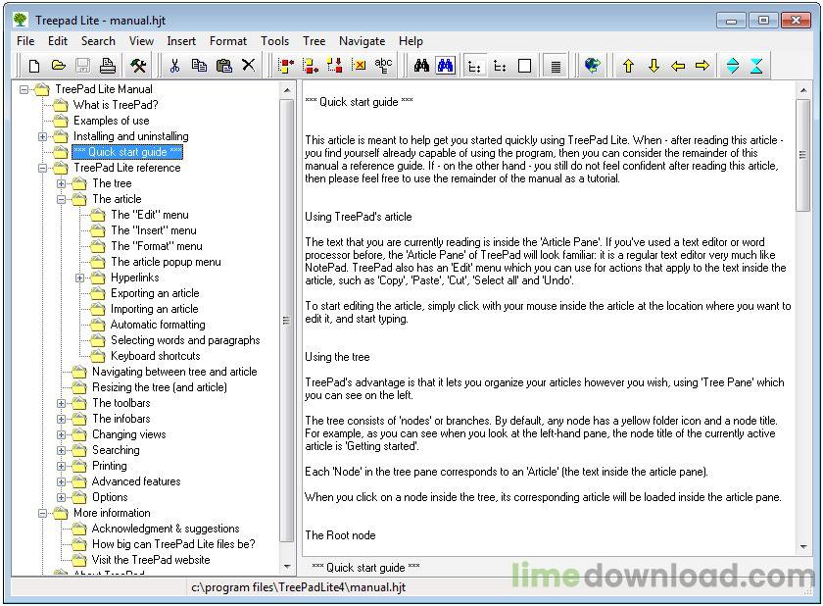
Task: Select 'Visit the TreePad website' node
Action: click(x=150, y=560)
